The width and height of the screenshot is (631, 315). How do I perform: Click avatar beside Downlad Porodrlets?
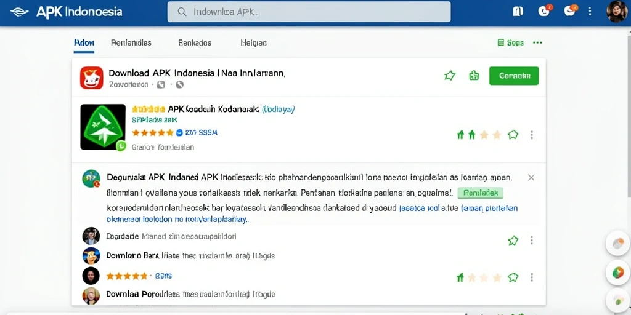pyautogui.click(x=91, y=296)
